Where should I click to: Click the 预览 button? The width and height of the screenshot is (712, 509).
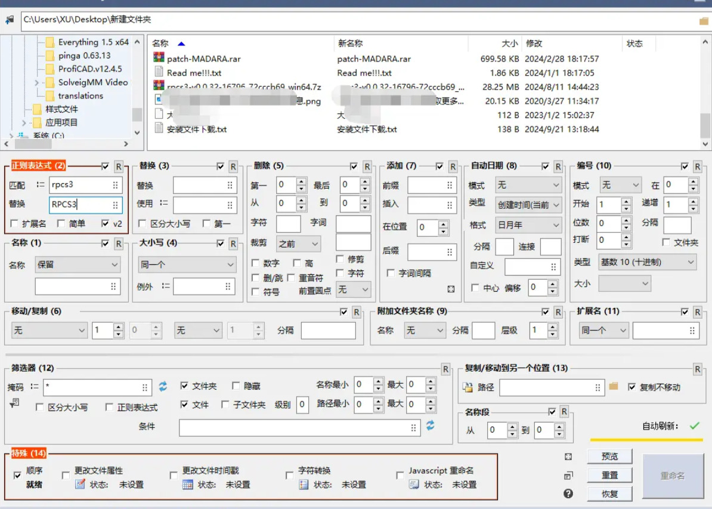(609, 456)
